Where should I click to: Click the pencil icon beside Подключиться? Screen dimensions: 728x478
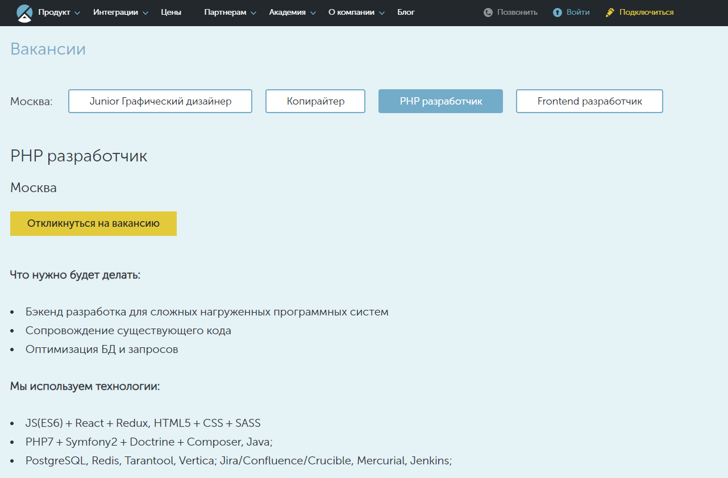[610, 13]
